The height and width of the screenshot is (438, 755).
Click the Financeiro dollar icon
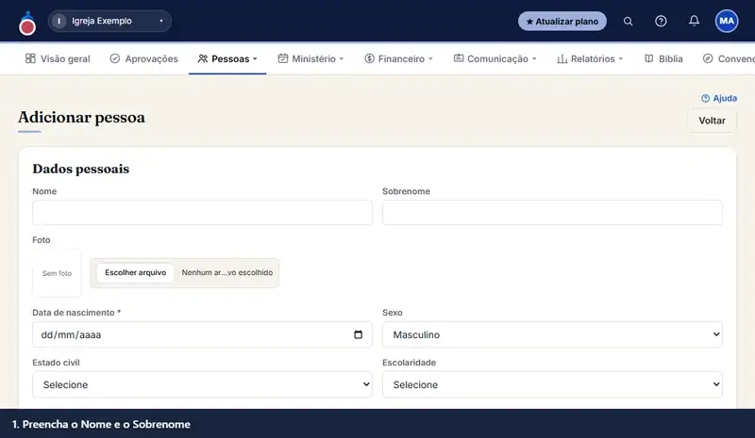tap(369, 58)
